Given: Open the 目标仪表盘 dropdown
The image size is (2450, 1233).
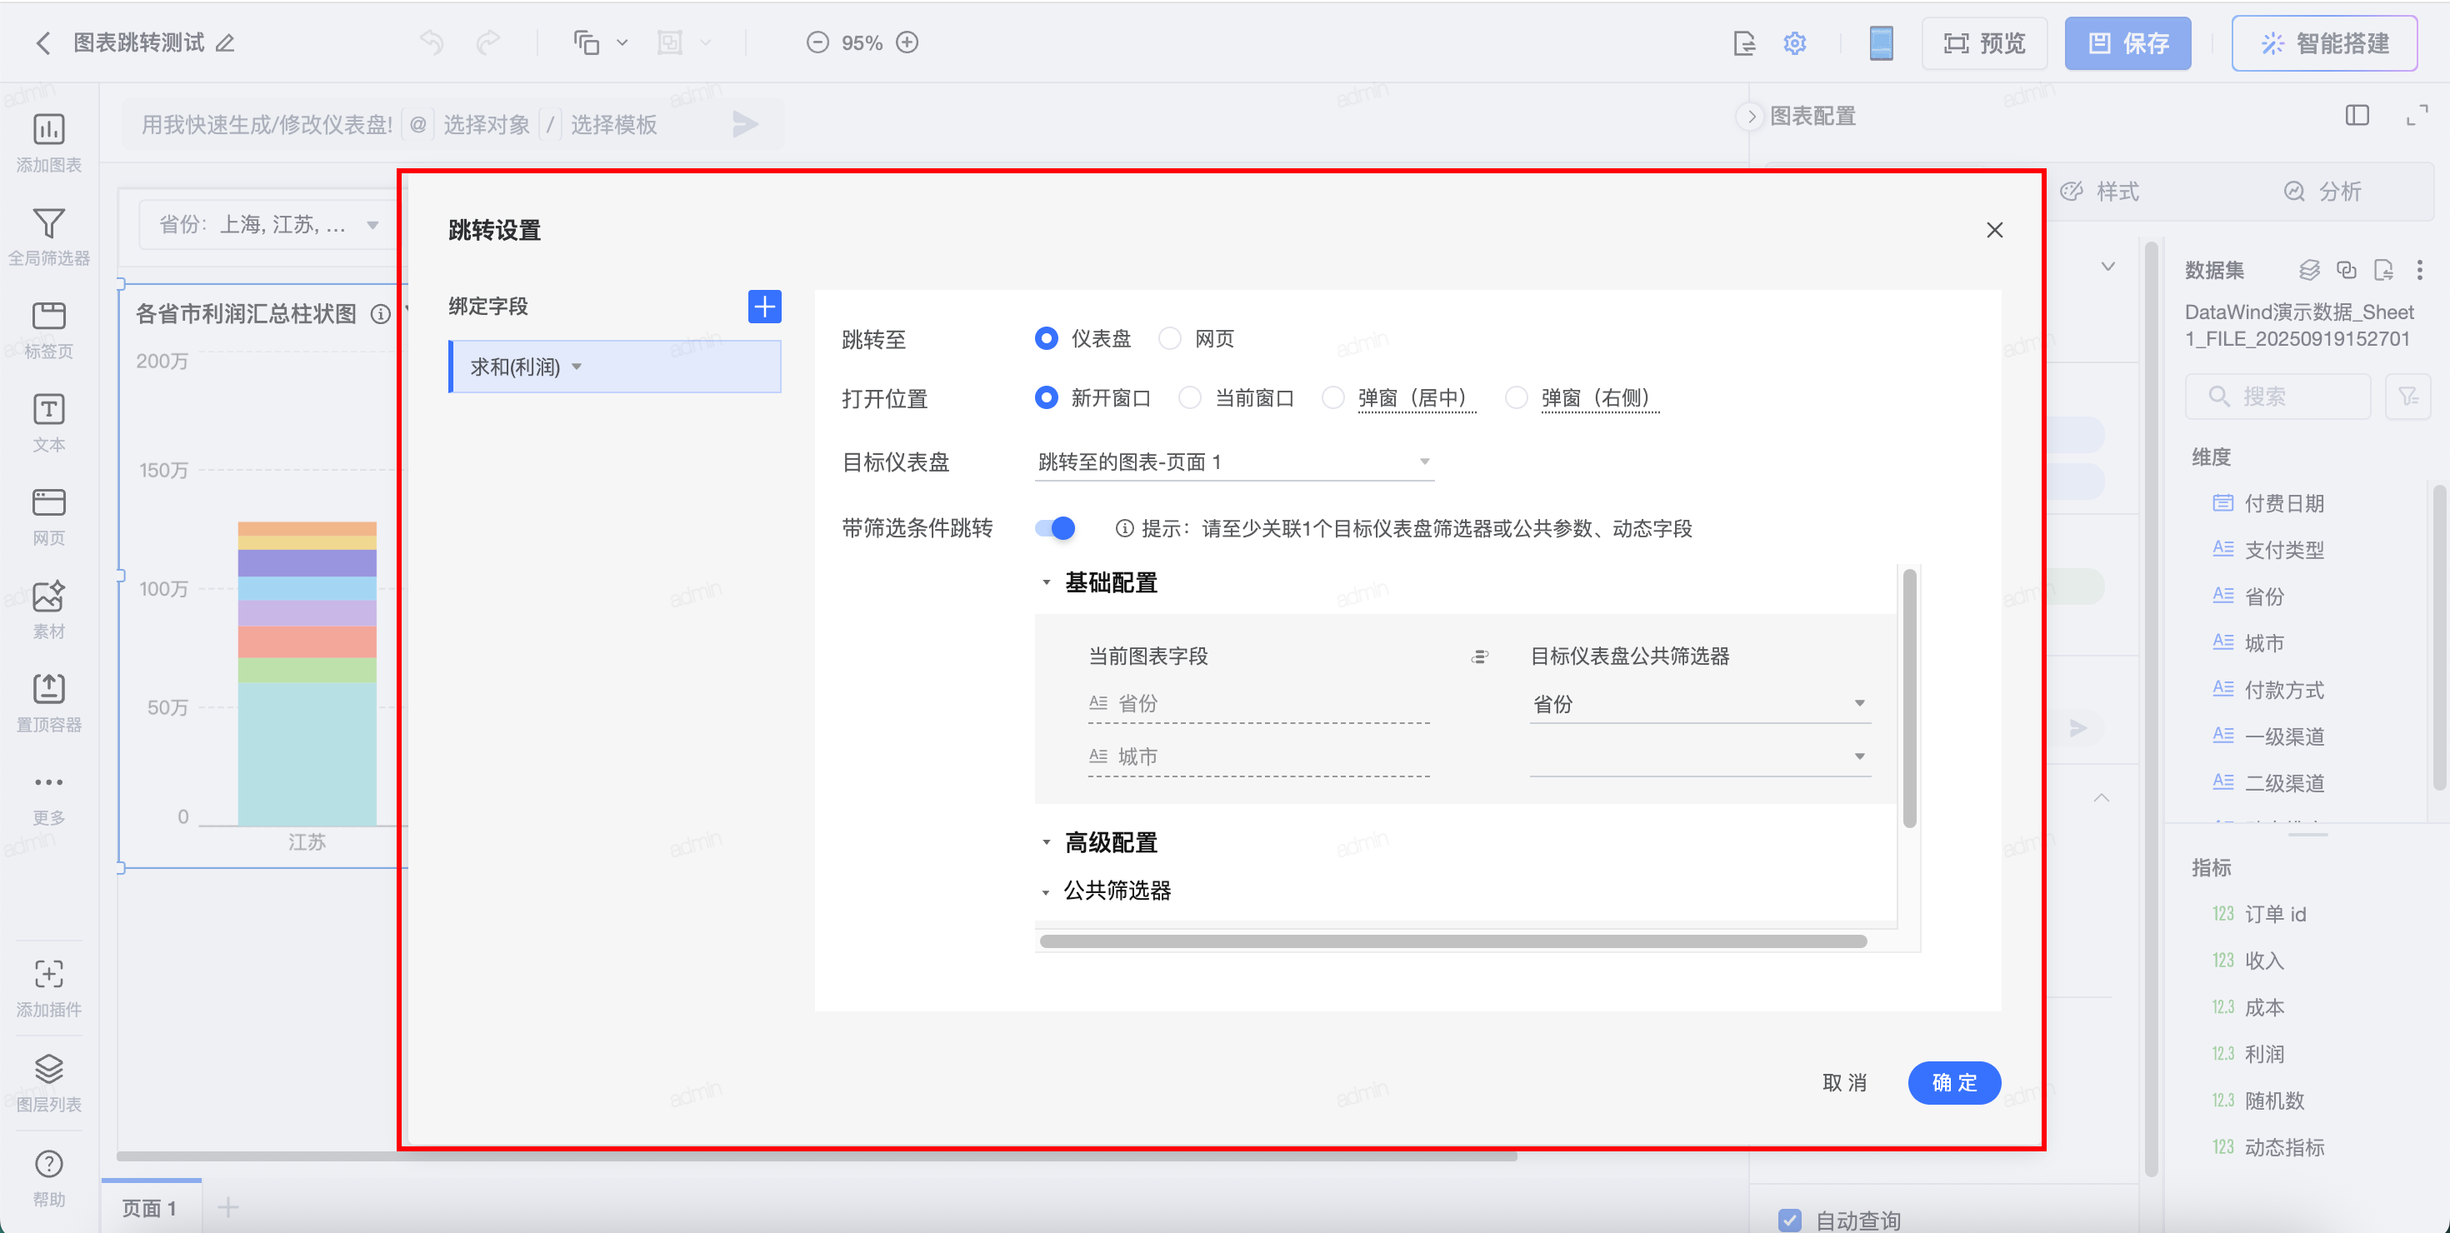Looking at the screenshot, I should (1232, 462).
